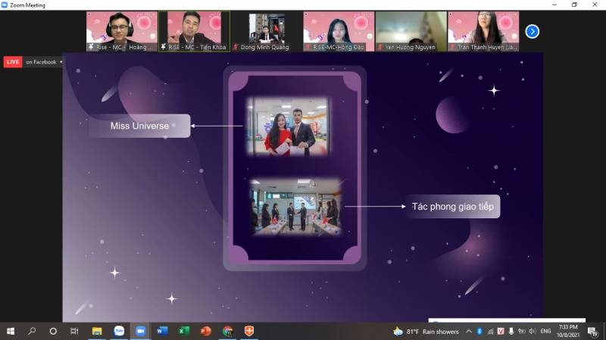Open File Explorer from taskbar
This screenshot has width=606, height=340.
[97, 331]
